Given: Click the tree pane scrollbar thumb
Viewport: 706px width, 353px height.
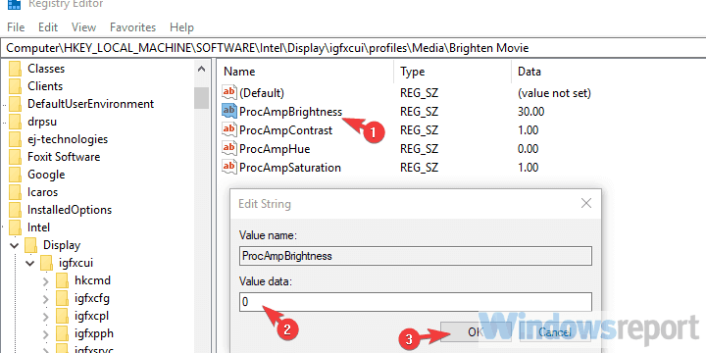Looking at the screenshot, I should (x=201, y=98).
